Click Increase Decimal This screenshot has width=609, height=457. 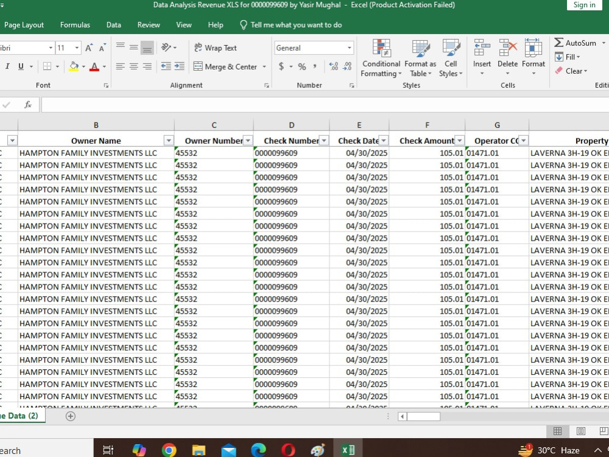coord(334,66)
